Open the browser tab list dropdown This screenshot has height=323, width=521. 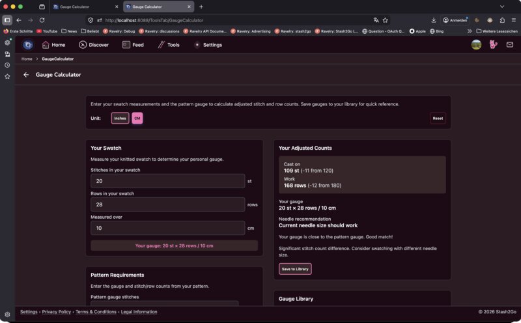click(x=502, y=7)
